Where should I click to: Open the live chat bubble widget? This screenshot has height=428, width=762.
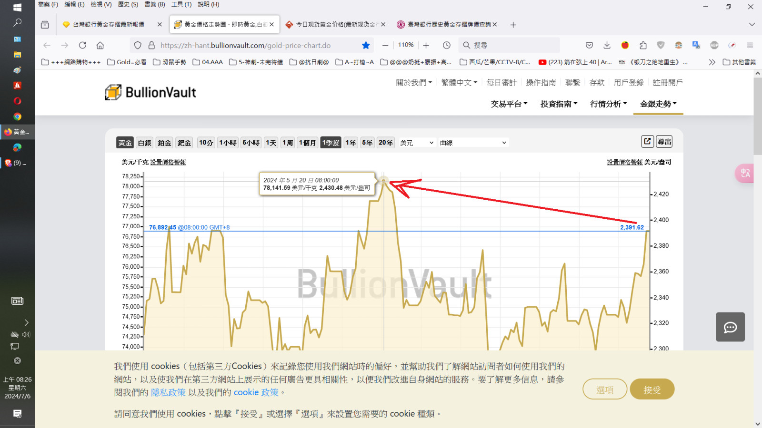pos(730,327)
